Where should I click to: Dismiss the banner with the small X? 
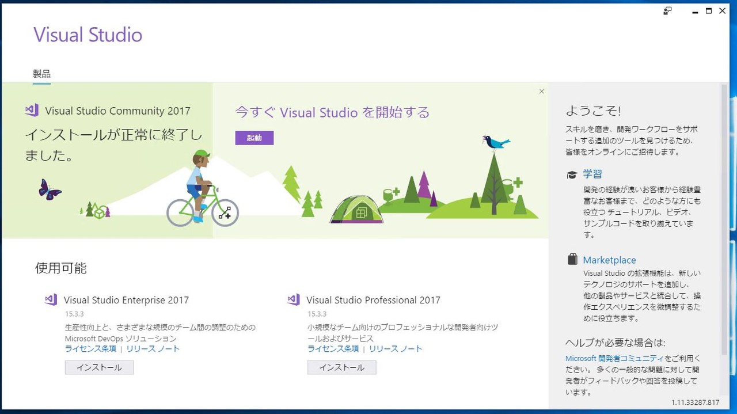click(541, 91)
